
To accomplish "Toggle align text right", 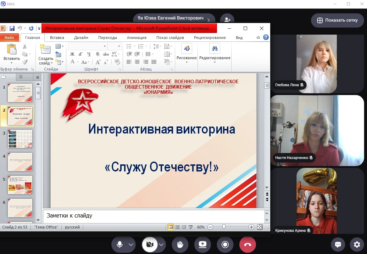I will coord(146,62).
